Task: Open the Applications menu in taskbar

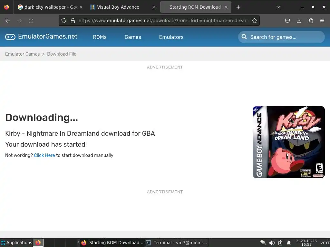Action: pyautogui.click(x=16, y=242)
